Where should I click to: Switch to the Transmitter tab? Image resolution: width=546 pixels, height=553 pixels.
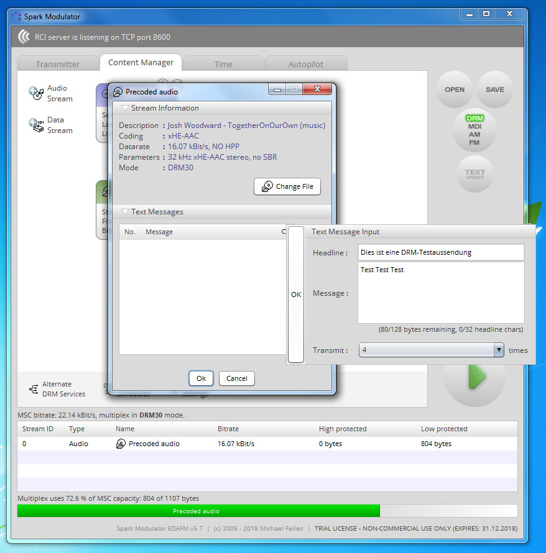[x=58, y=64]
